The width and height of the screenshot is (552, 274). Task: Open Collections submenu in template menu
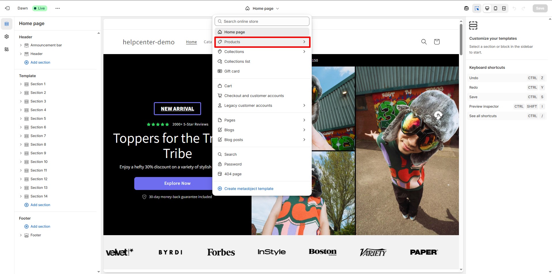click(262, 52)
